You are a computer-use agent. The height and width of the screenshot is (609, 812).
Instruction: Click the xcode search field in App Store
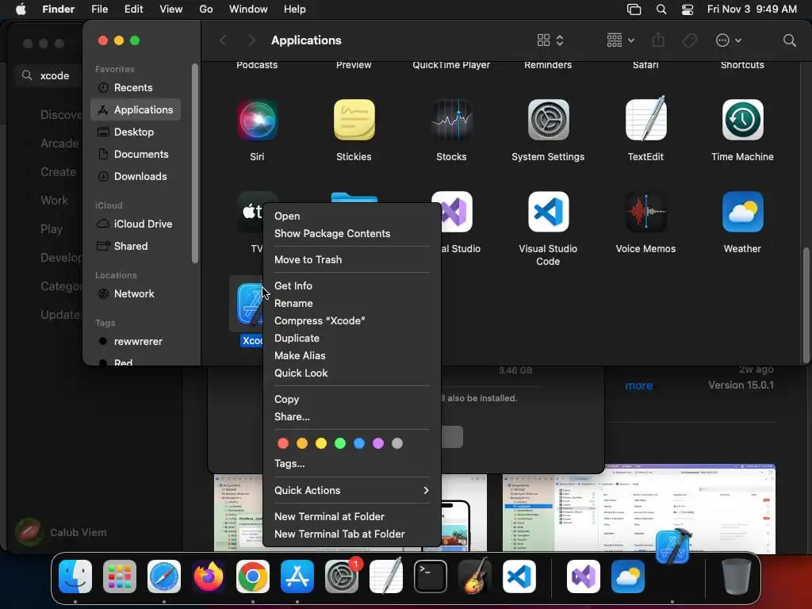[x=48, y=75]
